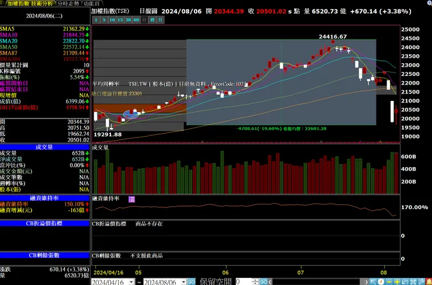Select the weekly 週 timeframe button
Screen dimensions: 432x285
(152, 20)
